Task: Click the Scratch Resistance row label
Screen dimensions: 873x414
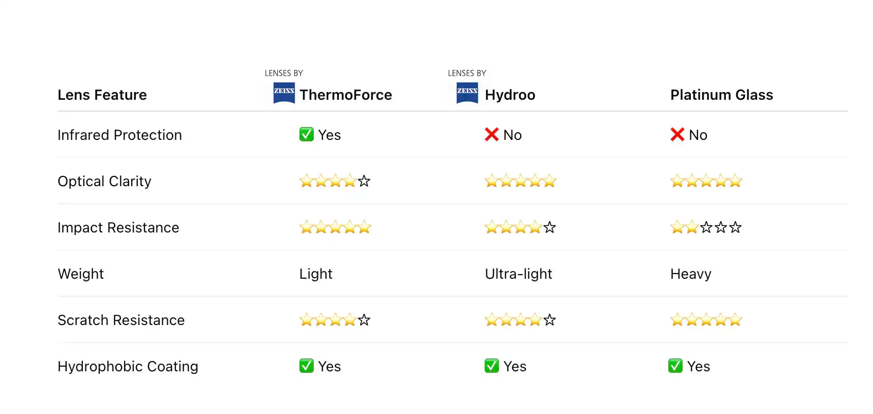Action: tap(121, 320)
